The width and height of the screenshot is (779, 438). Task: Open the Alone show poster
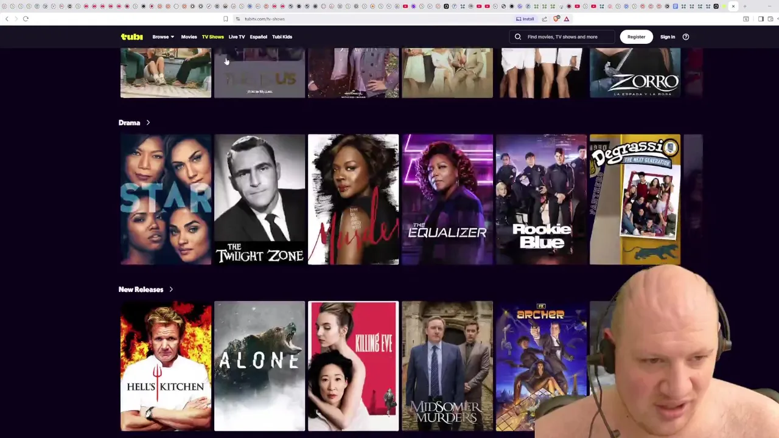(x=259, y=366)
